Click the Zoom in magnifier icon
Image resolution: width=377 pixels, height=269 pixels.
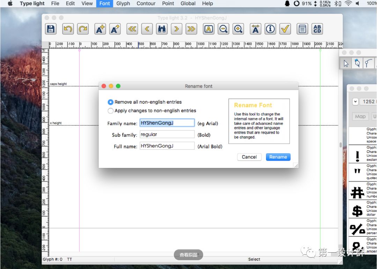coord(238,29)
